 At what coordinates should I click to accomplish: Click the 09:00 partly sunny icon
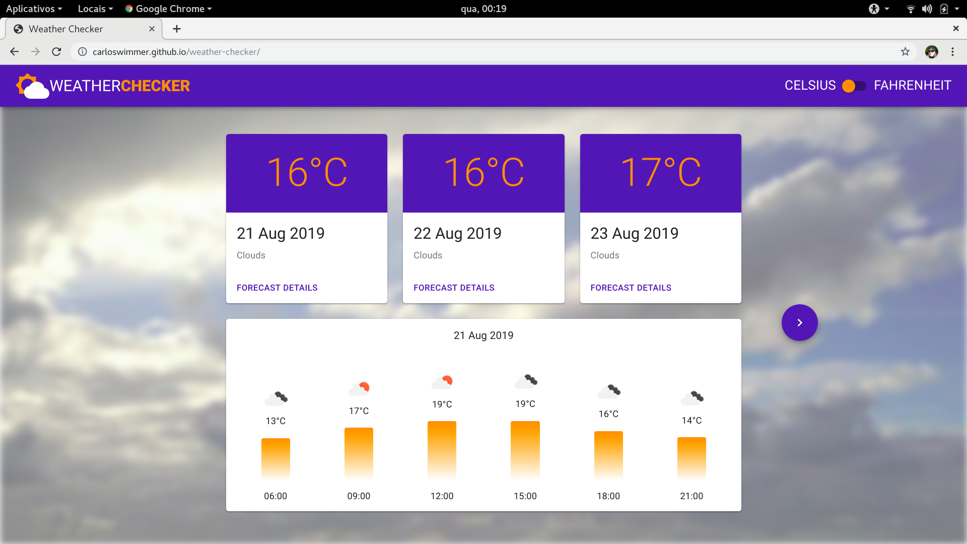point(359,388)
